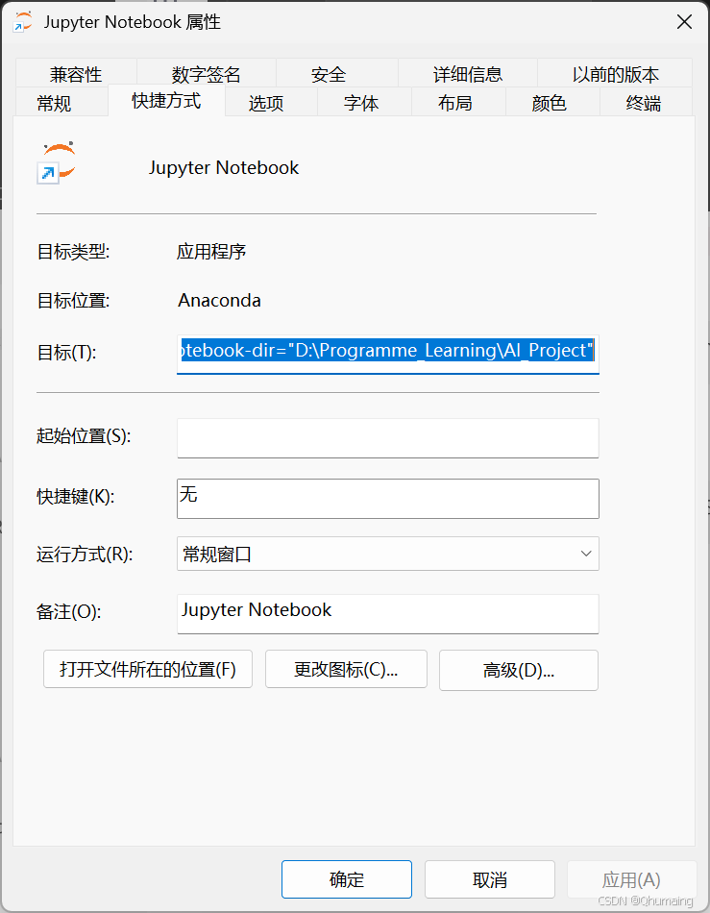Image resolution: width=710 pixels, height=913 pixels.
Task: Close the properties dialog
Action: point(684,22)
